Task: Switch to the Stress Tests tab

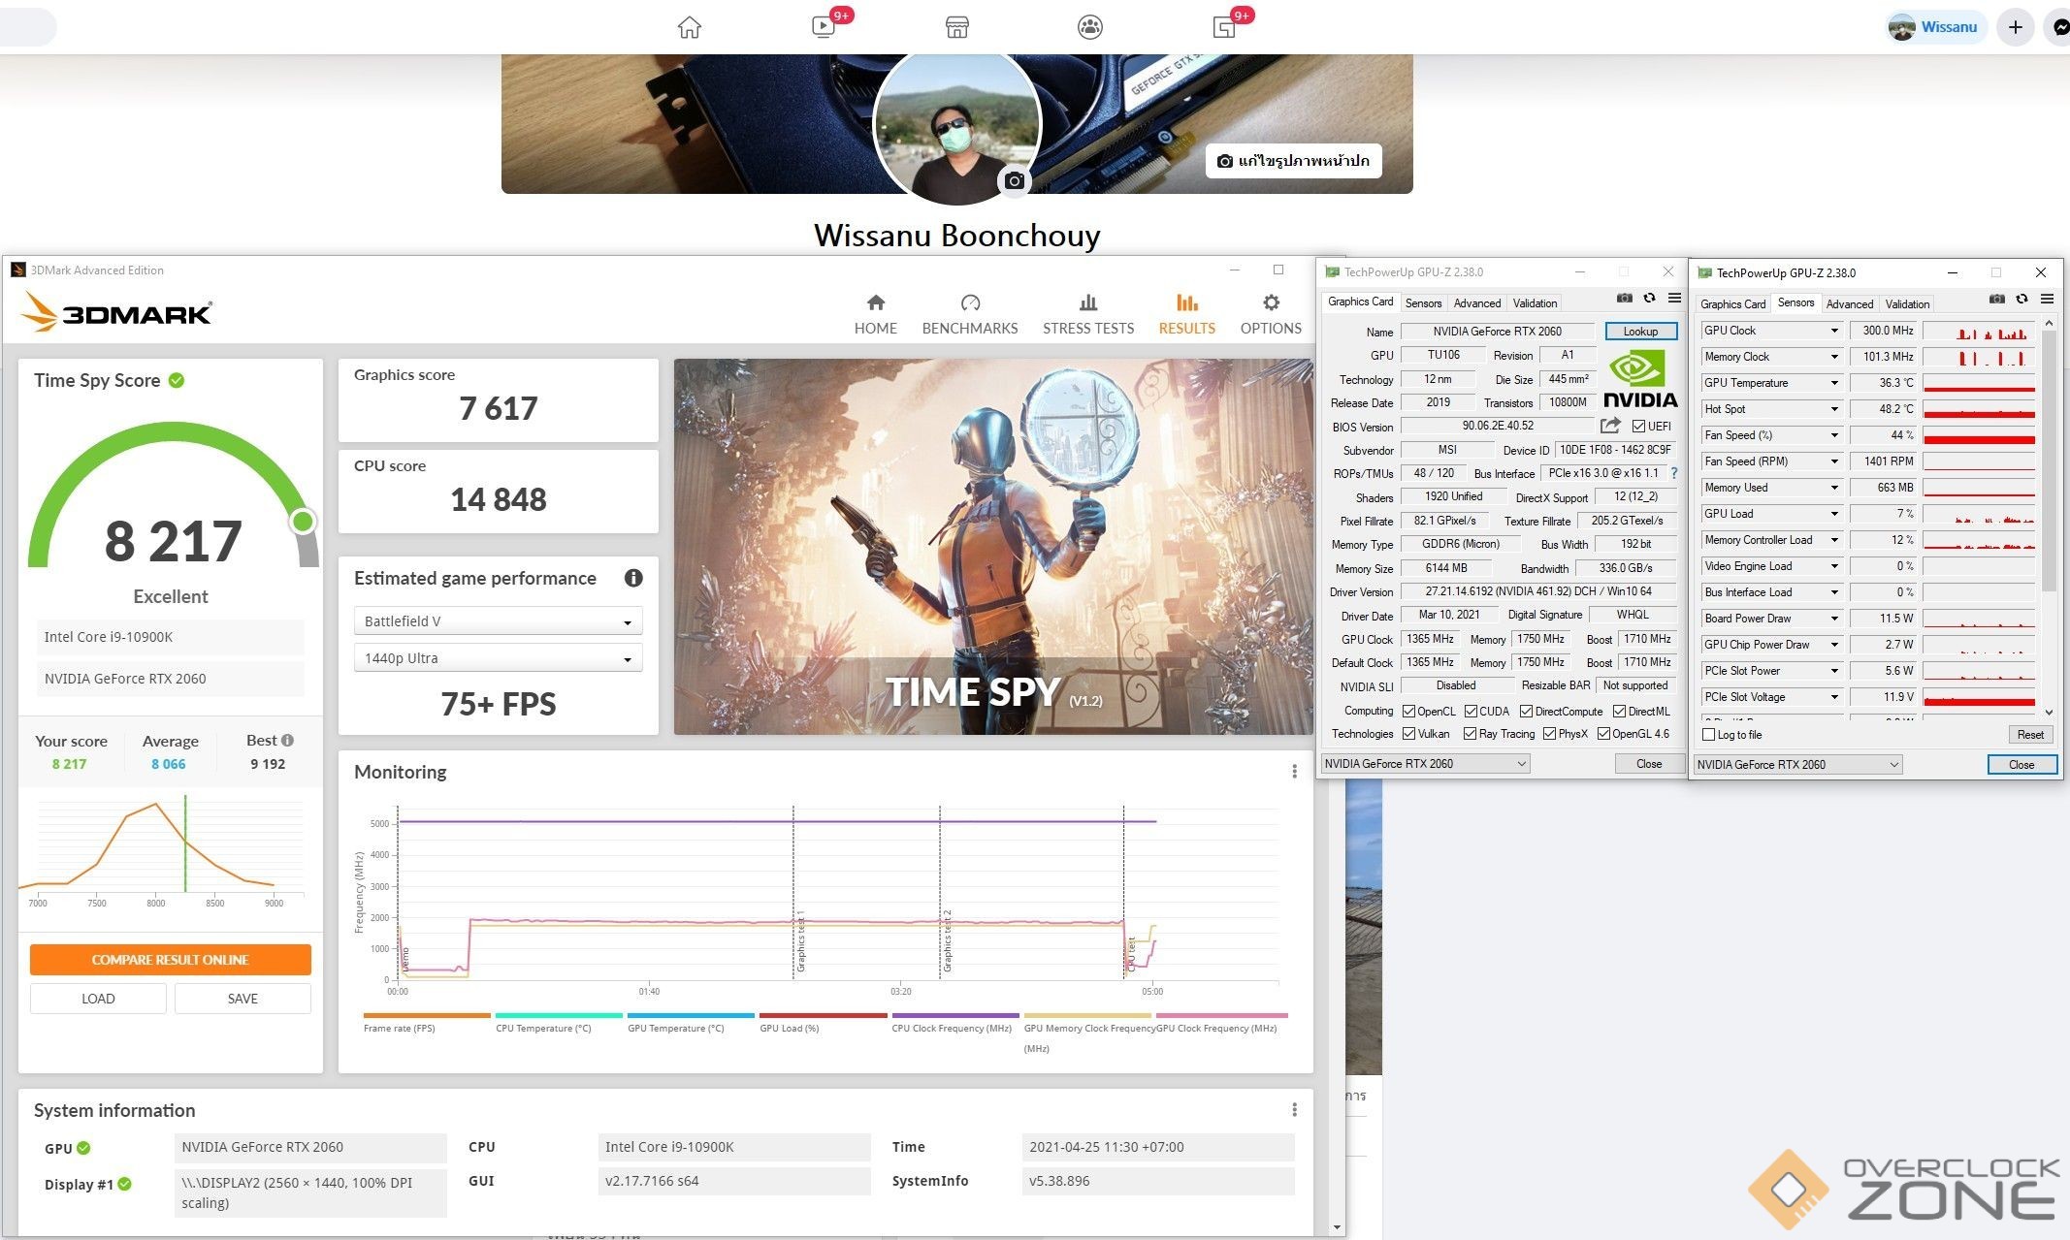Action: point(1087,314)
